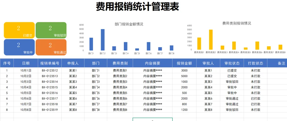Select amount cell 800
The height and width of the screenshot is (121, 287).
[x=184, y=104]
